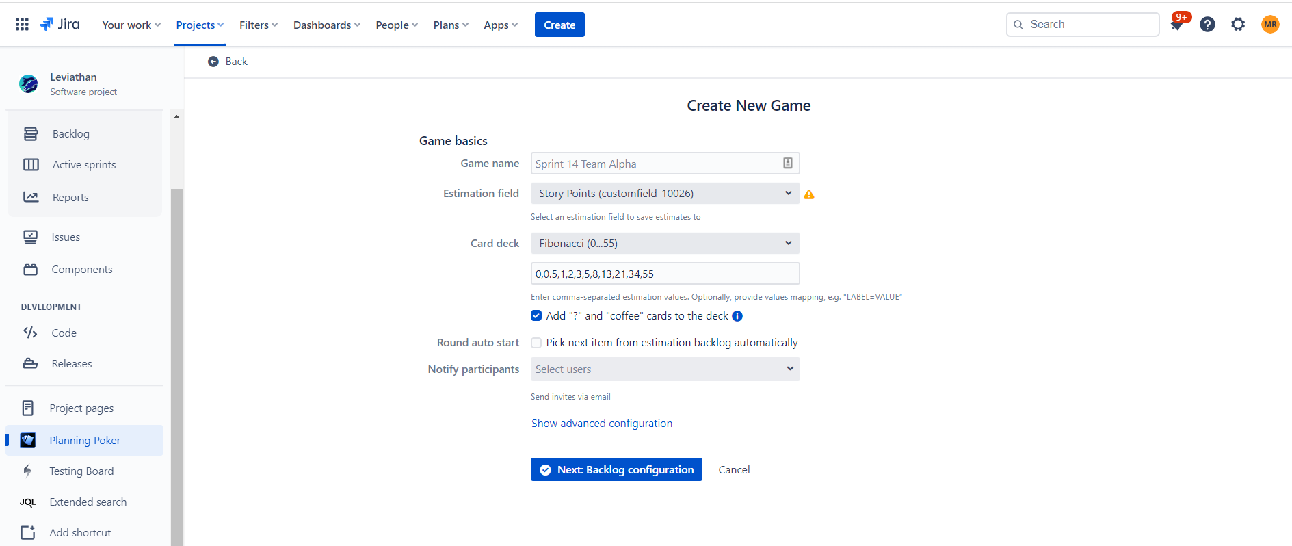Uncheck Add "?" and "coffee" cards checkbox
Image resolution: width=1292 pixels, height=546 pixels.
pyautogui.click(x=536, y=315)
